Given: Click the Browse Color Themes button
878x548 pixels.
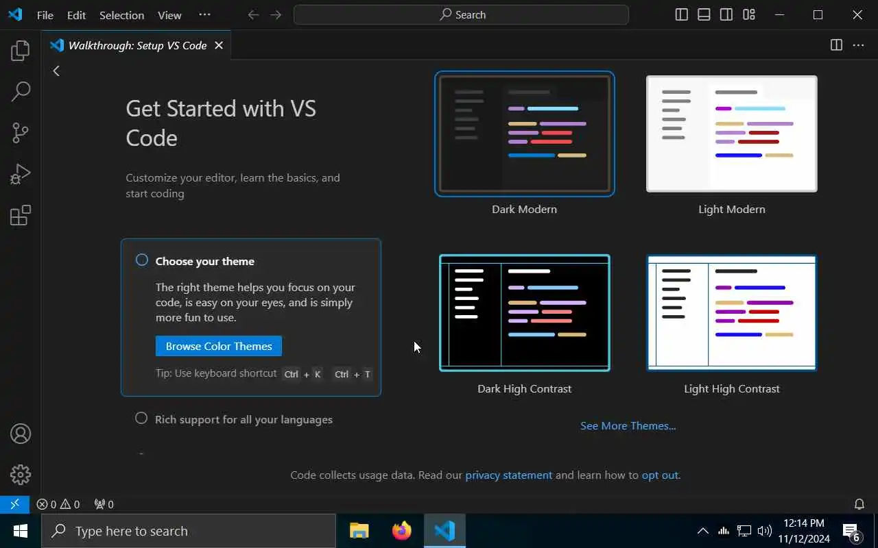Looking at the screenshot, I should (x=219, y=346).
